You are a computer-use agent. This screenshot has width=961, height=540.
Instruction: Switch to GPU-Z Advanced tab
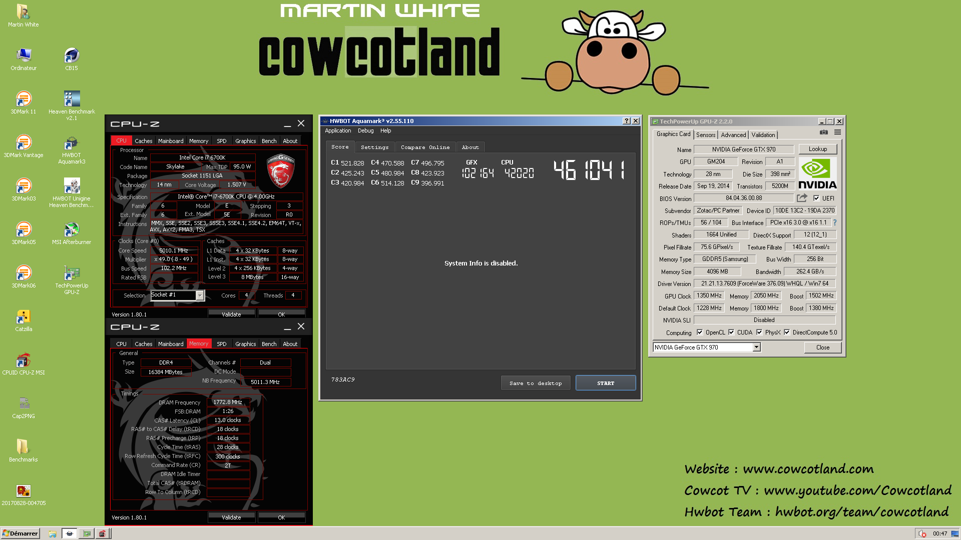point(733,135)
